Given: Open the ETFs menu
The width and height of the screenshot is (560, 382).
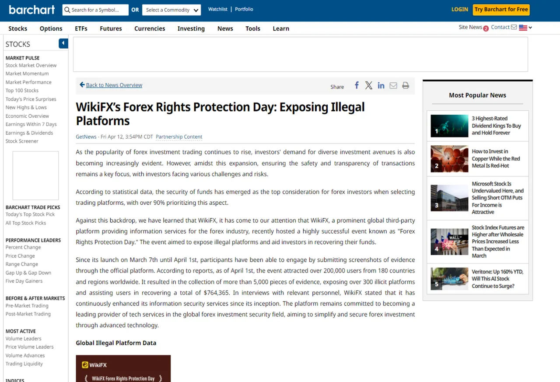Looking at the screenshot, I should [81, 28].
